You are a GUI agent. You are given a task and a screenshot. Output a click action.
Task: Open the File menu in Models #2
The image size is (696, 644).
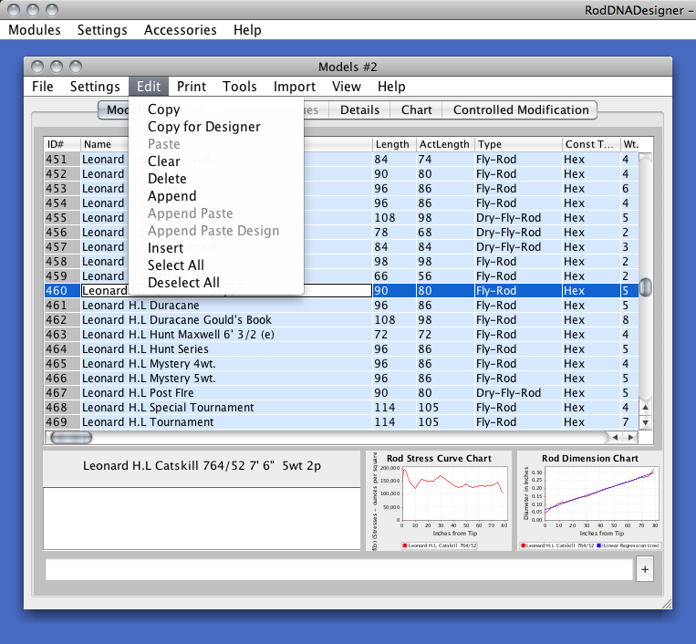pyautogui.click(x=43, y=86)
